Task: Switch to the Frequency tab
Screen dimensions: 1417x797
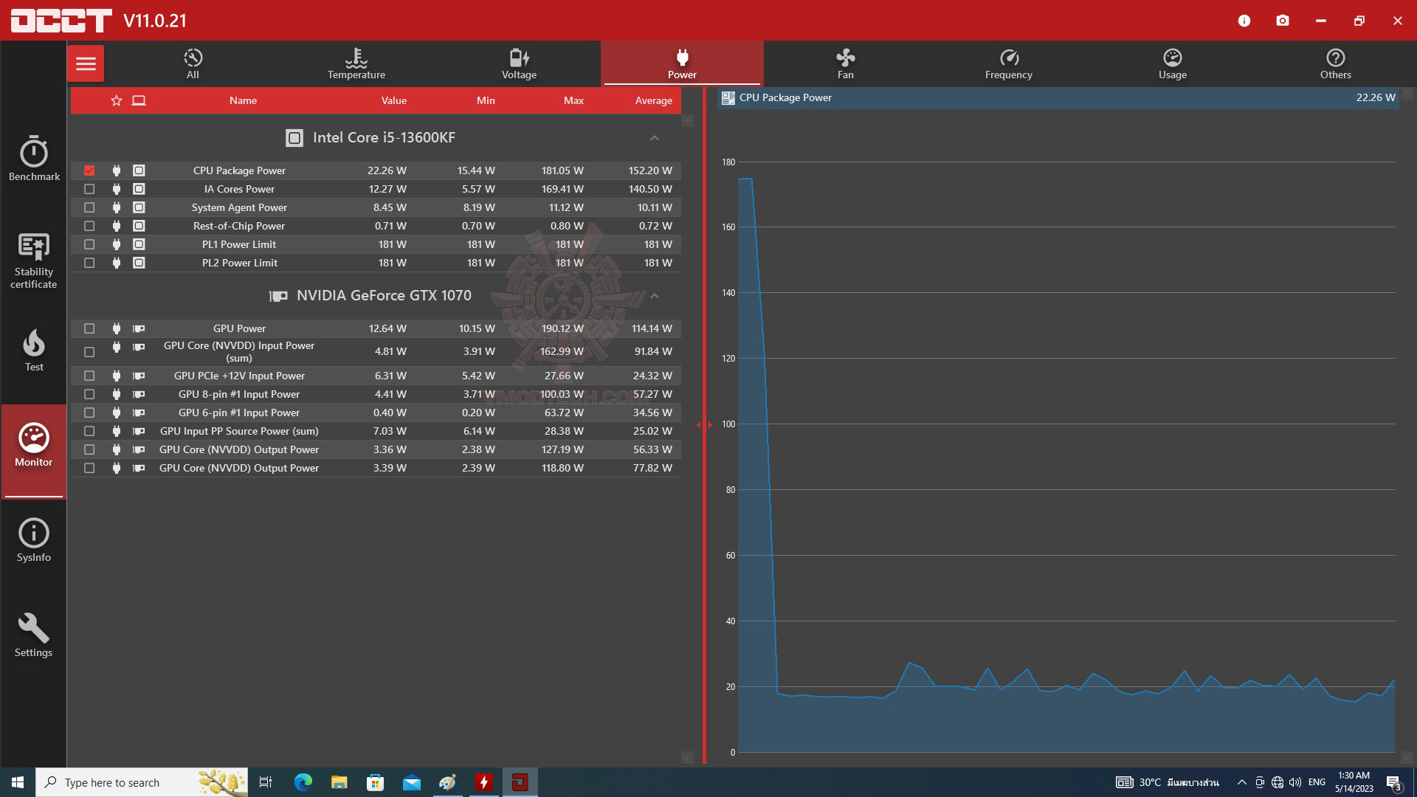Action: click(1008, 63)
